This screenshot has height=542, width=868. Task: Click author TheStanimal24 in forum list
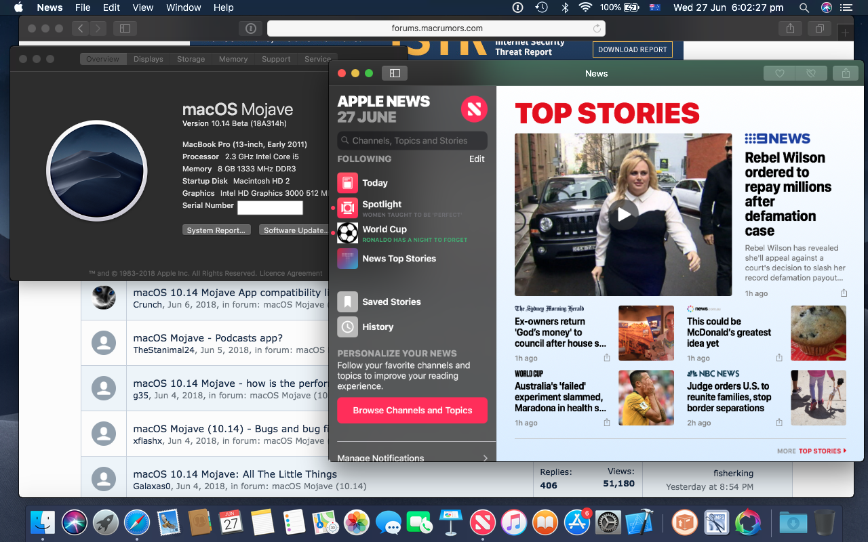pyautogui.click(x=163, y=350)
